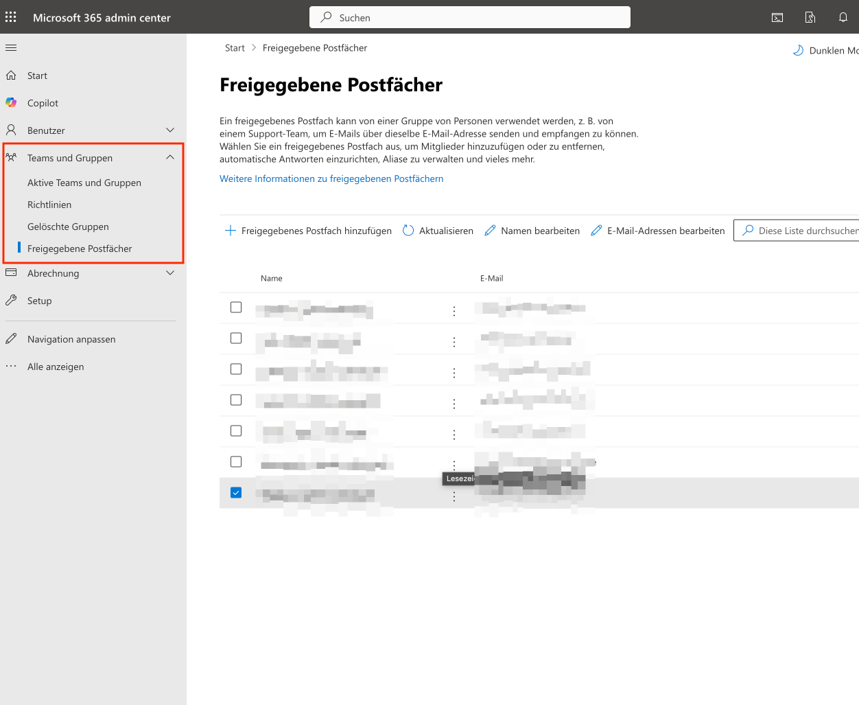Click the notifications bell icon

pyautogui.click(x=843, y=18)
